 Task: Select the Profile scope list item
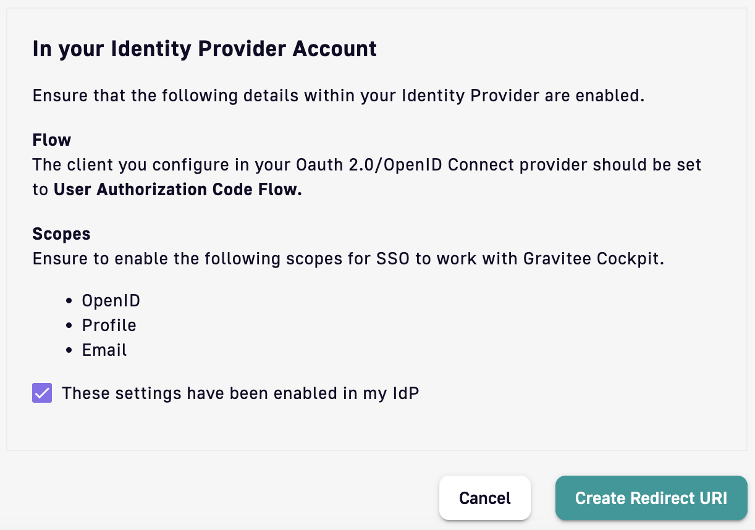(109, 326)
